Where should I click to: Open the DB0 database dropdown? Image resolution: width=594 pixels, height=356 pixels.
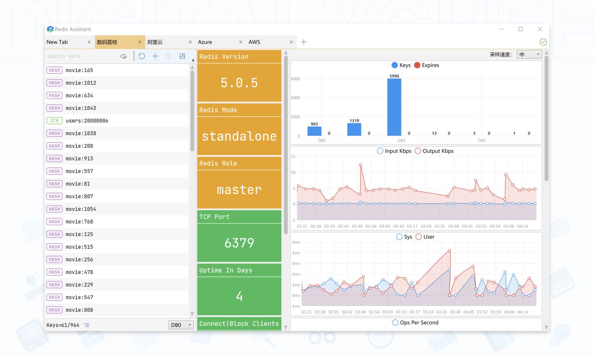coord(181,325)
